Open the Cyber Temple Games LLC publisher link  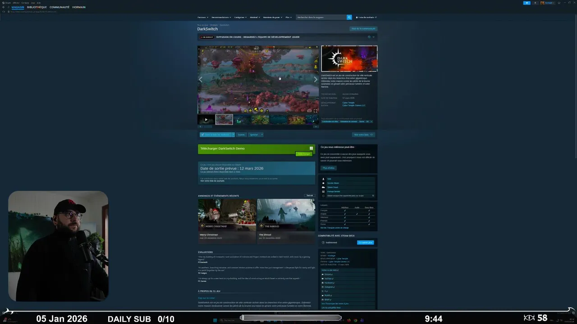click(354, 105)
